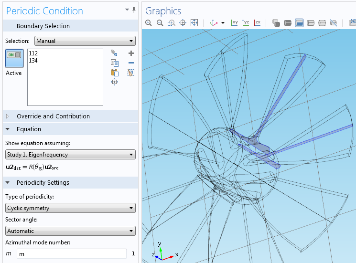The width and height of the screenshot is (356, 263).
Task: Select the boundaries selection mode icon
Action: [288, 23]
